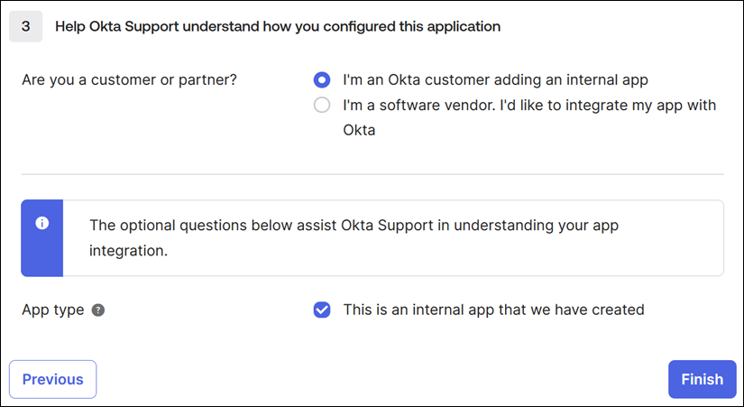Click "This is an internal app that we have created" label

pos(493,310)
